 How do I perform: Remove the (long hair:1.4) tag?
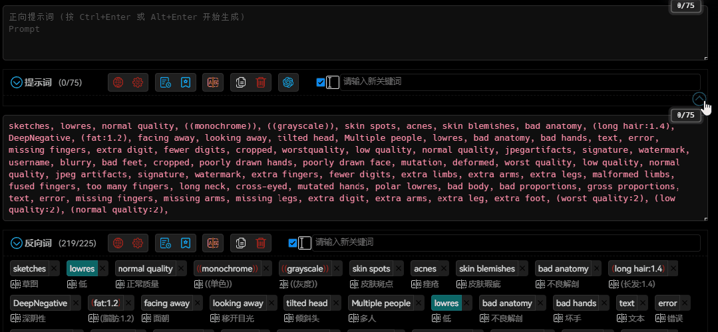click(672, 268)
